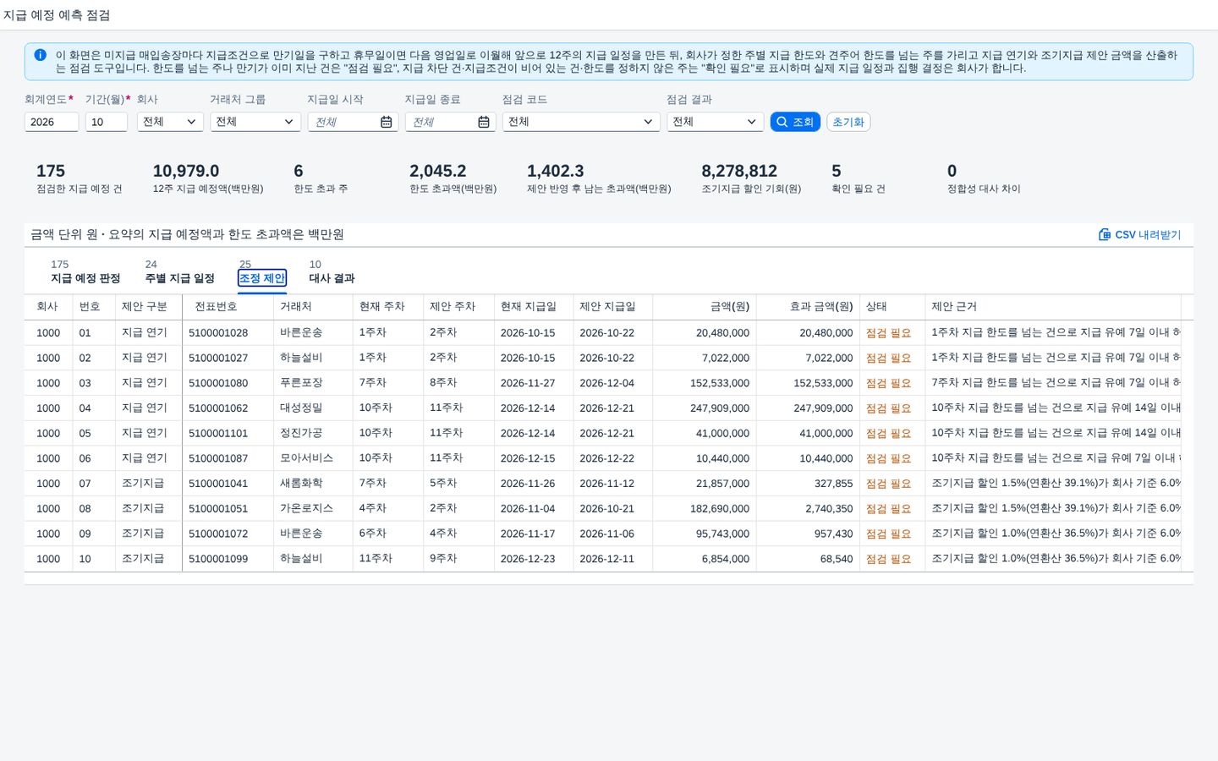
Task: Click the blue information icon in banner
Action: (40, 55)
